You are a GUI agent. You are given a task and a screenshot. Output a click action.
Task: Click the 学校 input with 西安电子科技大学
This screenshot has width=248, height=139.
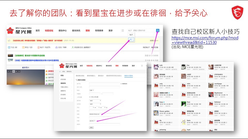tap(105, 114)
